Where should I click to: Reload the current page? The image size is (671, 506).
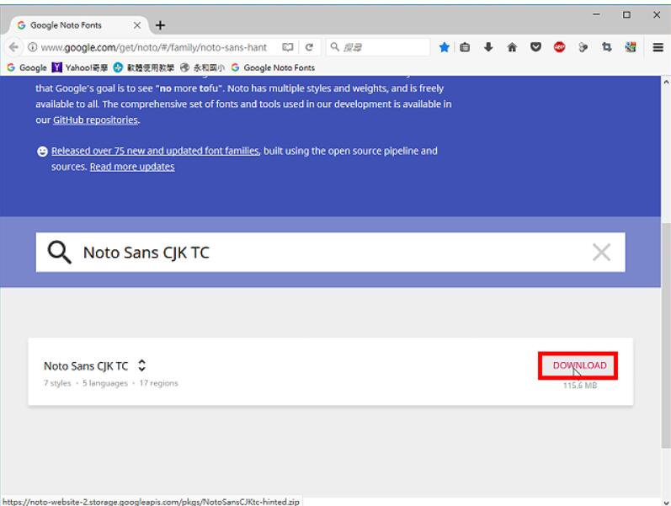pyautogui.click(x=309, y=47)
